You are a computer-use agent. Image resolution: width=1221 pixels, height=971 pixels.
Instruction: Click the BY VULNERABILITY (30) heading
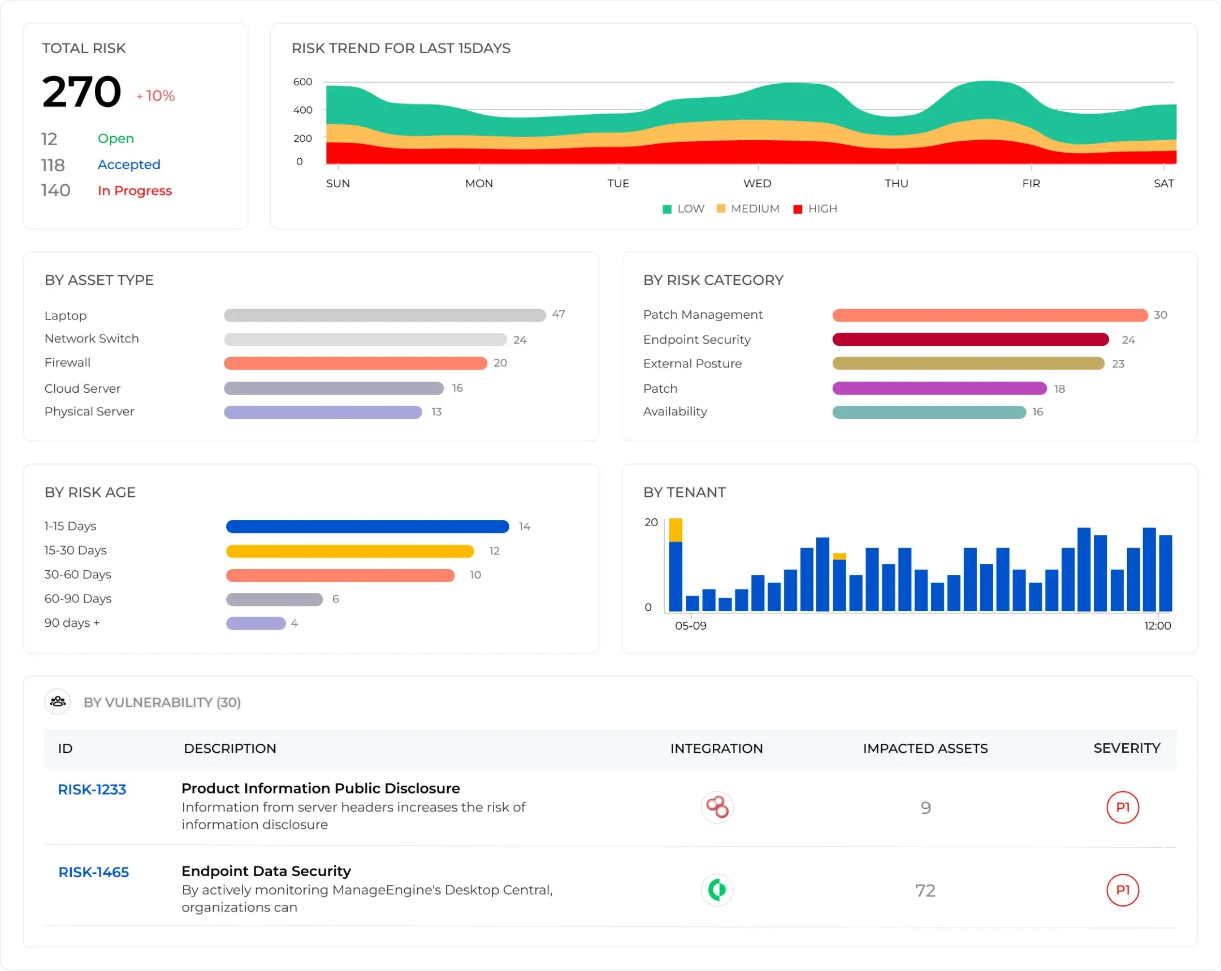[162, 702]
